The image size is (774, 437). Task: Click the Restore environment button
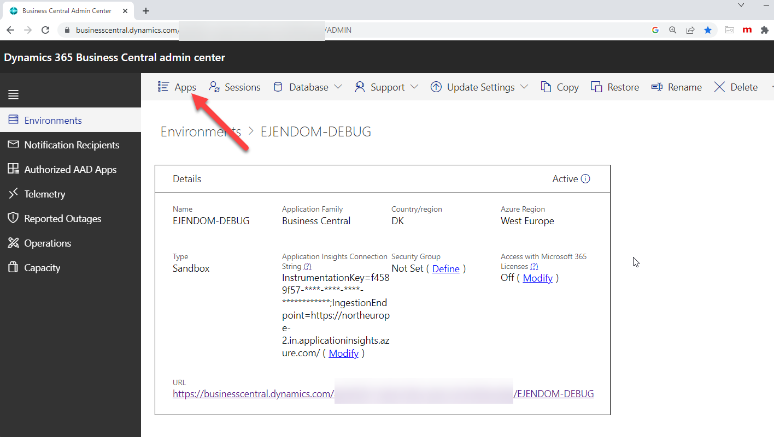(x=615, y=87)
